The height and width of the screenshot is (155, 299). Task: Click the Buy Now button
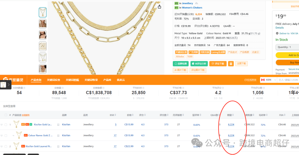[x=287, y=63]
